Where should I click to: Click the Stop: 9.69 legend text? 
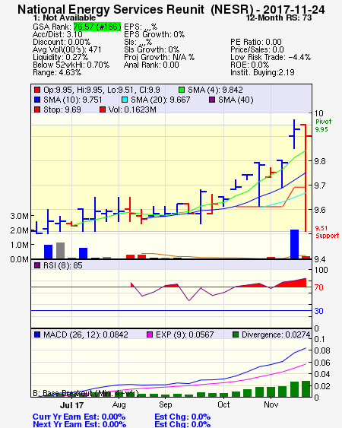click(x=62, y=109)
